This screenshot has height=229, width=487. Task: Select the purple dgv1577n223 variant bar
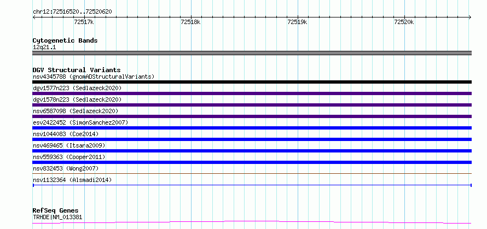(x=252, y=93)
